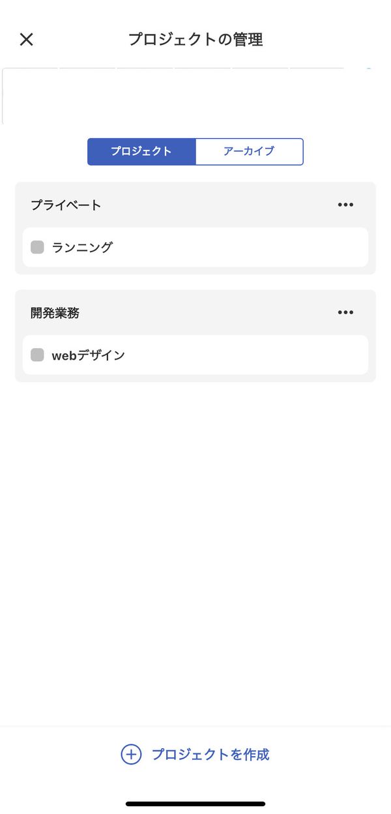Click the gray color square beside webデザイン
Image resolution: width=391 pixels, height=814 pixels.
pyautogui.click(x=37, y=355)
